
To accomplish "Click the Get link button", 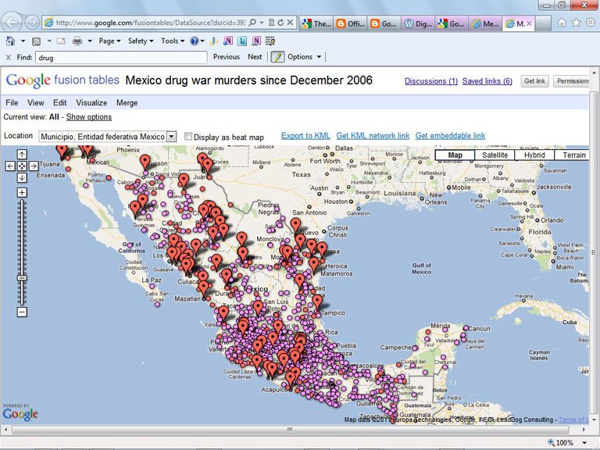I will [x=534, y=81].
